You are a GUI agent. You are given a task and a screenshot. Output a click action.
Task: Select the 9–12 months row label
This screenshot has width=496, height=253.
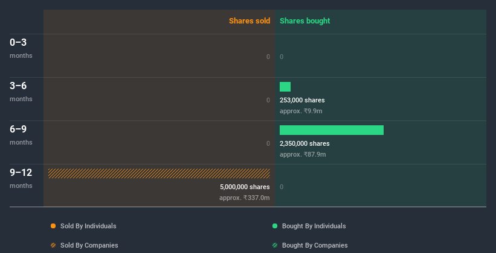point(21,178)
